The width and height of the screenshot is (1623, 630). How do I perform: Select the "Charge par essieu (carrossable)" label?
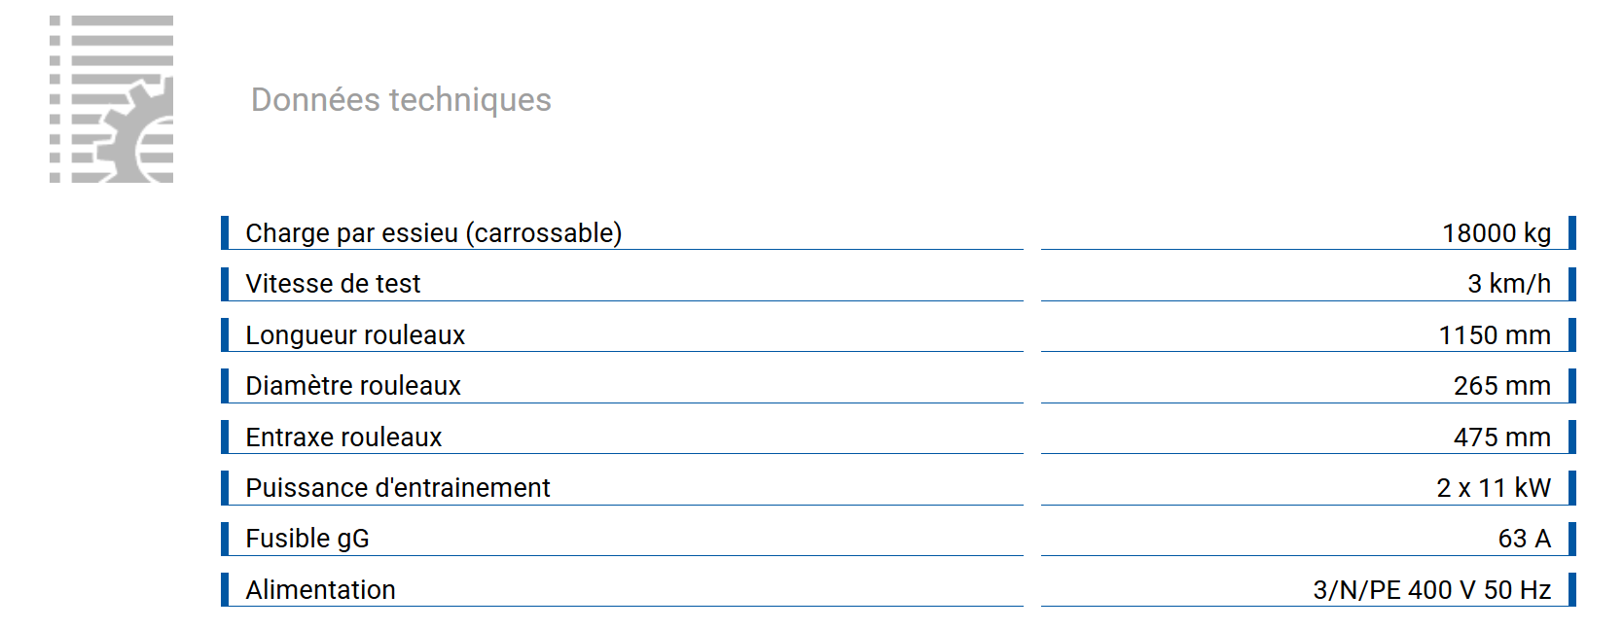433,233
